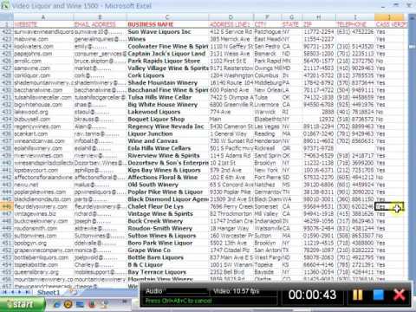Click the vertical scrollbar thumb
Screen dimensions: 416x312
pyautogui.click(x=412, y=46)
